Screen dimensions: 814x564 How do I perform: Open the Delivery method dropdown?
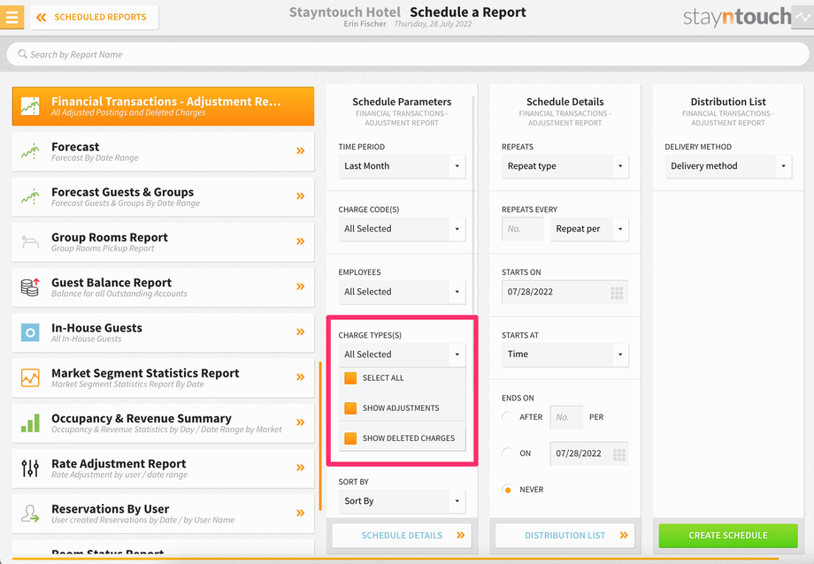coord(728,166)
